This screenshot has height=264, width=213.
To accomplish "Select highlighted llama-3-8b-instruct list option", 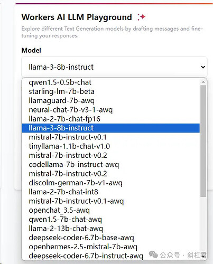I will (111, 128).
